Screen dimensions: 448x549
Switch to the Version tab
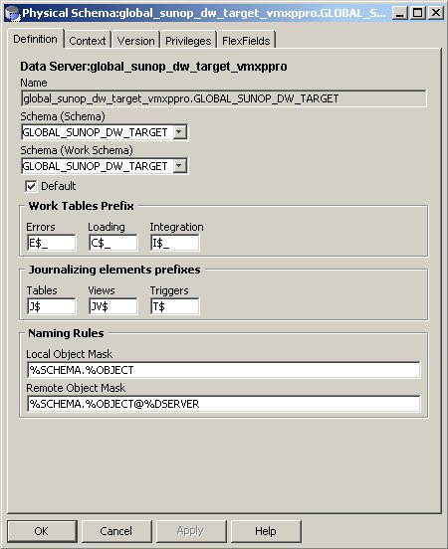pyautogui.click(x=135, y=41)
